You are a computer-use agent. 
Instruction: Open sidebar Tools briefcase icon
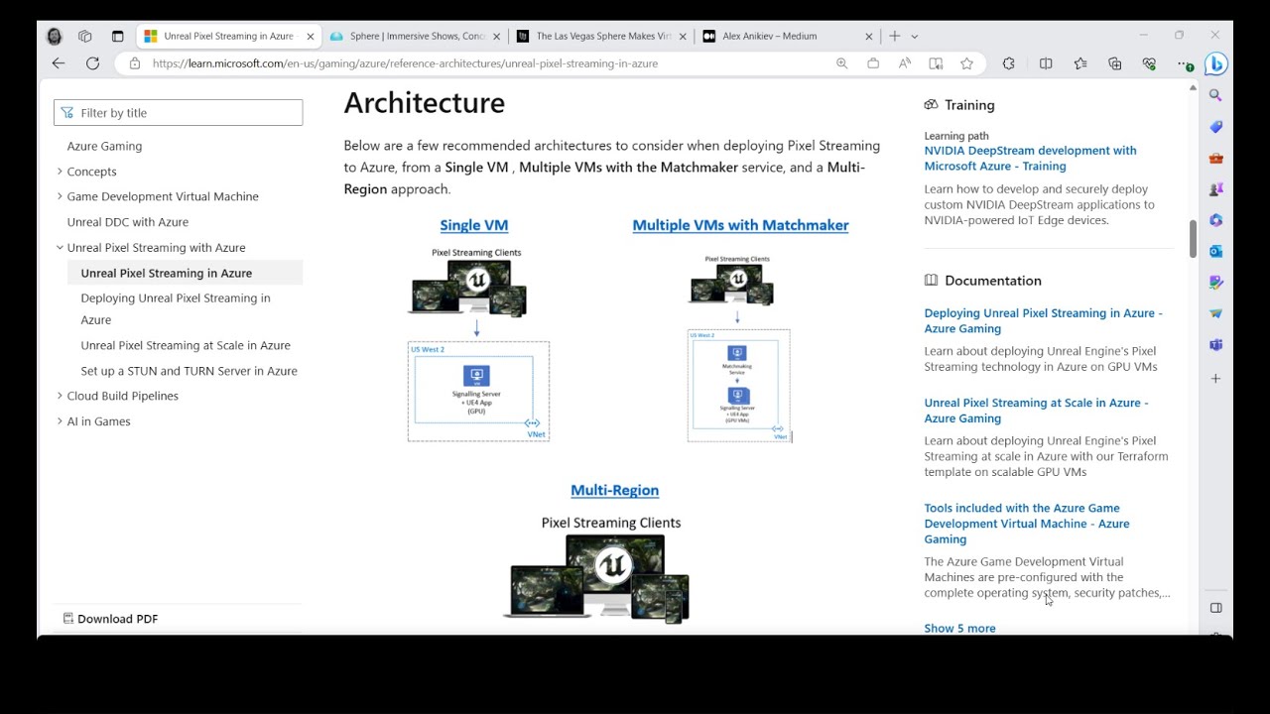coord(1215,158)
